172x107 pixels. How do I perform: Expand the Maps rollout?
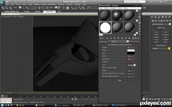coord(120,80)
